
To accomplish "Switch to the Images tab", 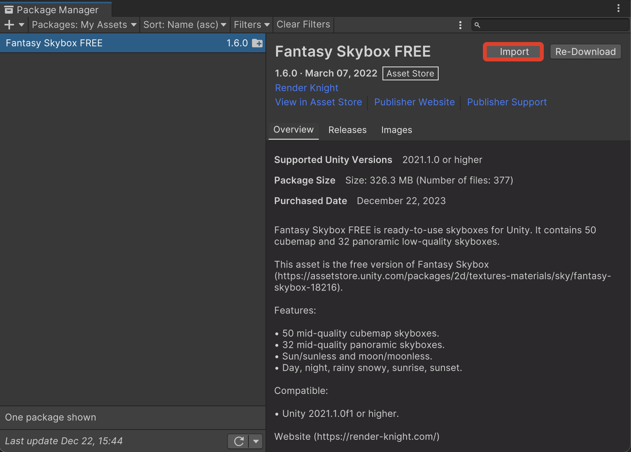I will [x=397, y=130].
